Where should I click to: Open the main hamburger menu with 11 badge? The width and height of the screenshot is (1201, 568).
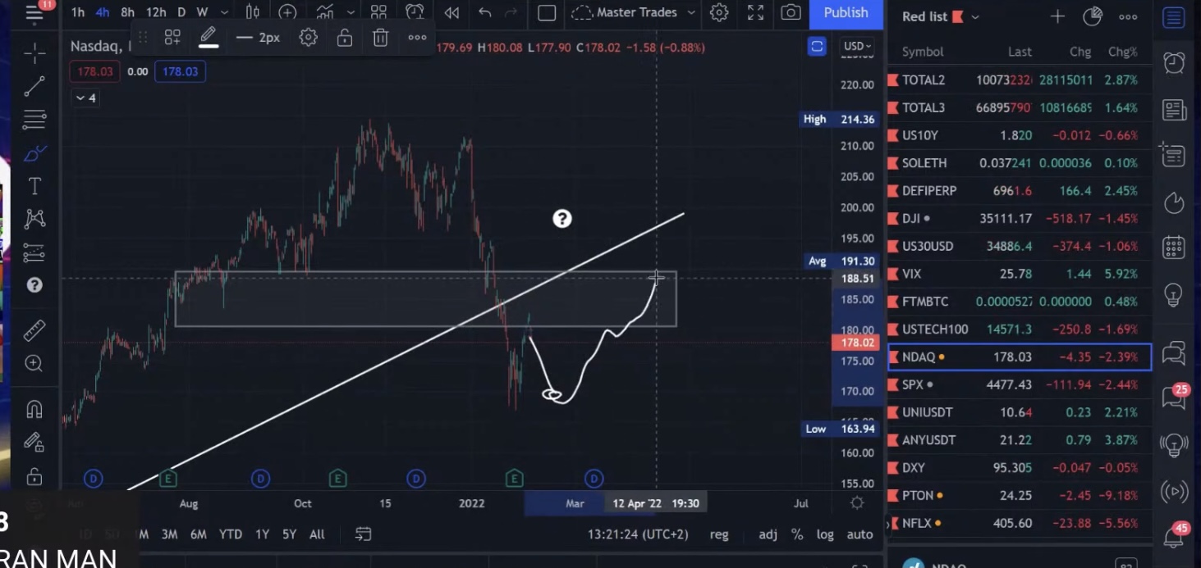[x=34, y=12]
